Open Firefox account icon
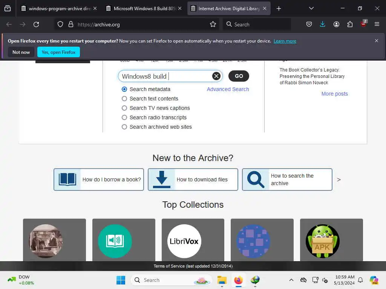Image resolution: width=386 pixels, height=289 pixels. 336,24
